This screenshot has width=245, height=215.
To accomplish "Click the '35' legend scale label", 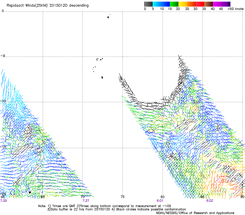I will [204, 9].
